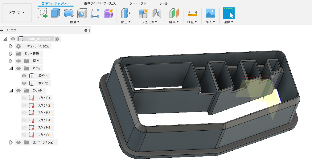Hide ボディ1 using eye icon
Screen dimensions: 312x167
(24, 76)
